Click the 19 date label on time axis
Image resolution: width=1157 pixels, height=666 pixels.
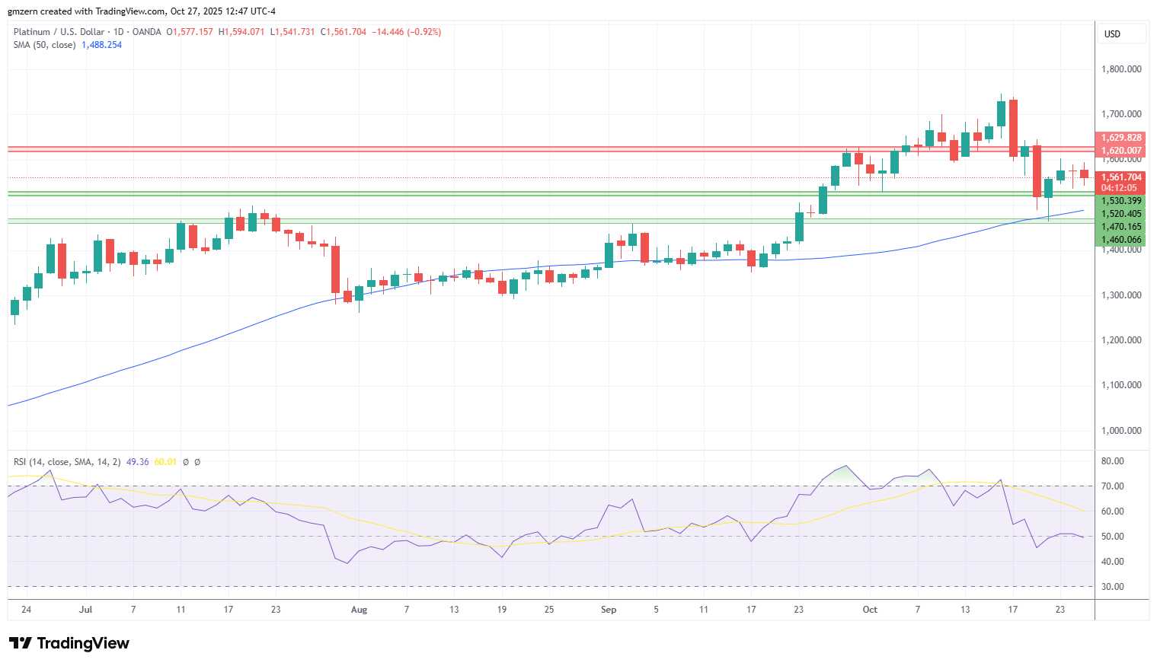(x=502, y=610)
